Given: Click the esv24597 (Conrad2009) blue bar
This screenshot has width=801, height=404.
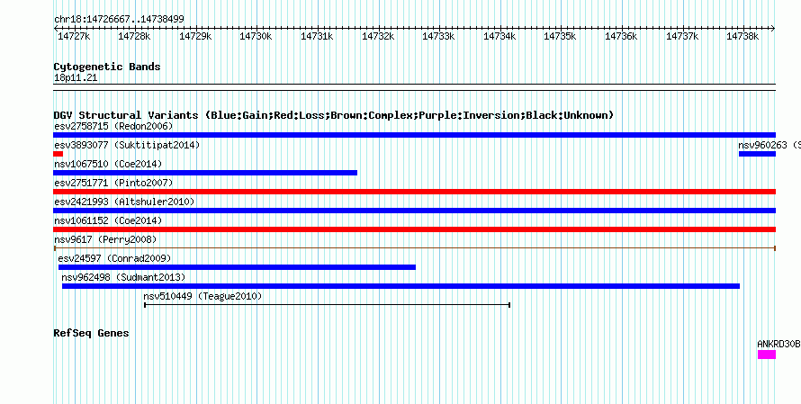Looking at the screenshot, I should coord(237,267).
